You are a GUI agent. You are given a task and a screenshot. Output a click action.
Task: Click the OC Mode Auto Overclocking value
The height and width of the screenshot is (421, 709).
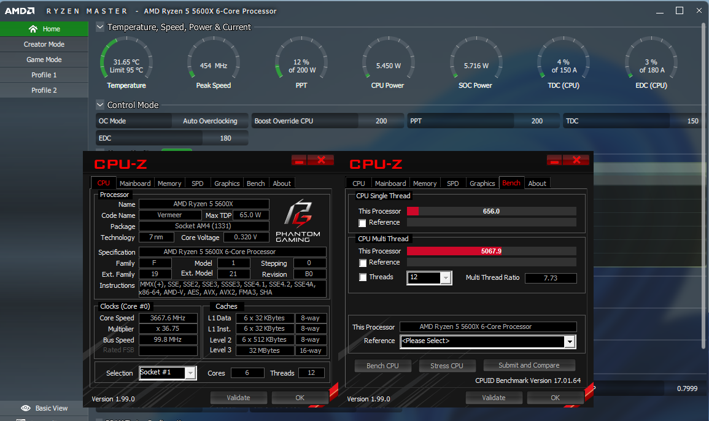pos(210,121)
